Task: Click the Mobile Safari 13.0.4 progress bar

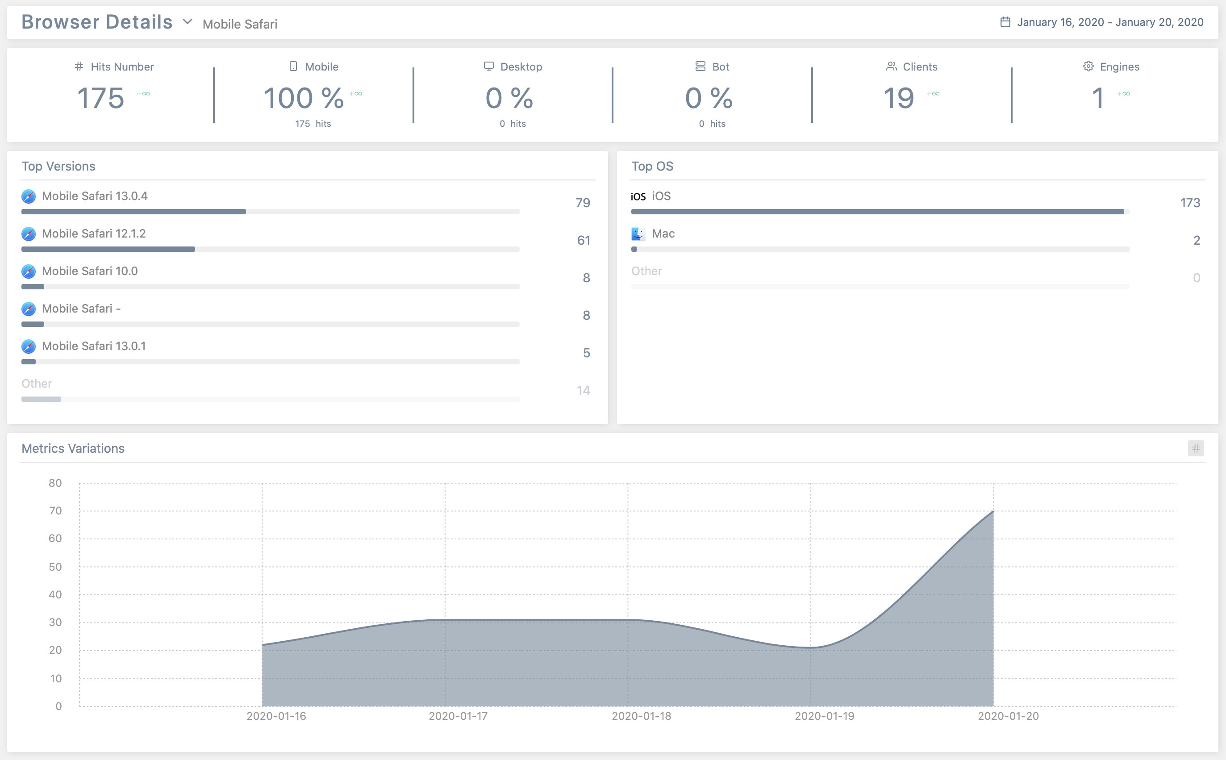Action: coord(270,212)
